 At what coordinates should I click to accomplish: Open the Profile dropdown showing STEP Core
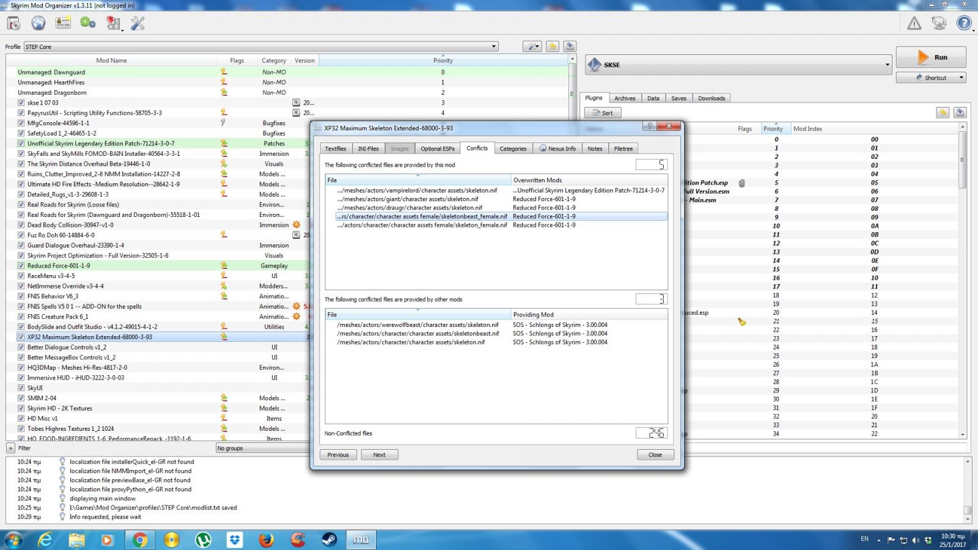(261, 46)
